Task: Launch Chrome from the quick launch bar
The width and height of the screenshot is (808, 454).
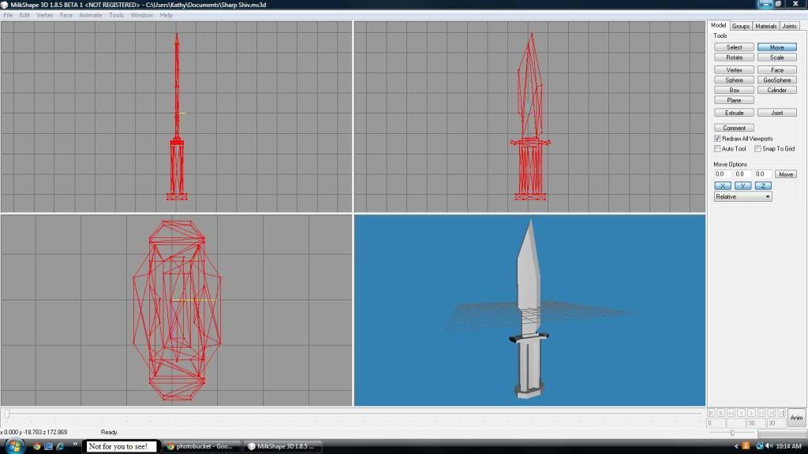Action: 36,446
